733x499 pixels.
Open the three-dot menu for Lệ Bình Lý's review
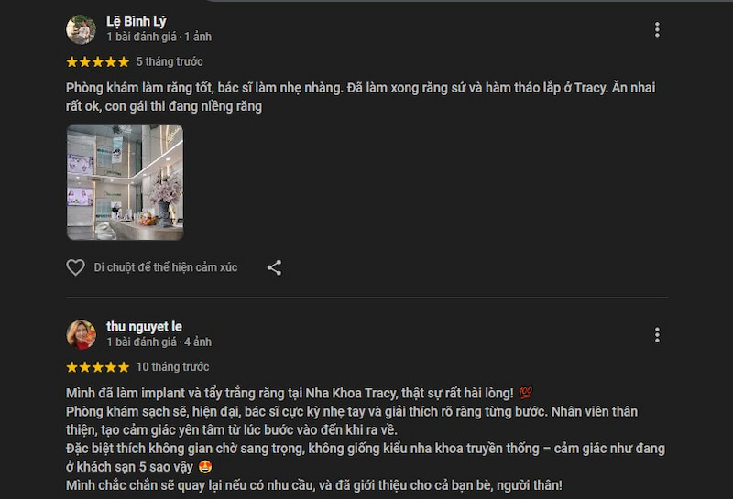(x=657, y=30)
